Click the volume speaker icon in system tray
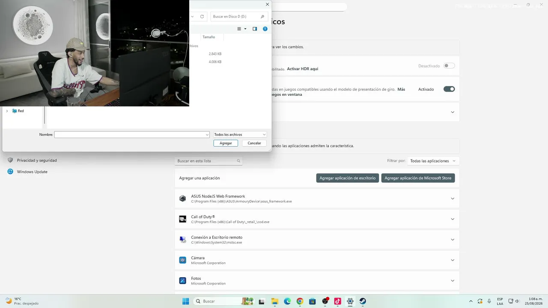Screen dimensions: 548x308 [517, 301]
